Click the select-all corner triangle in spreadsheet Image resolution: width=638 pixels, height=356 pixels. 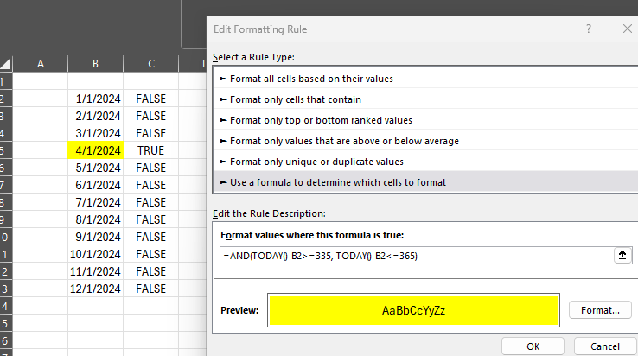(5, 64)
